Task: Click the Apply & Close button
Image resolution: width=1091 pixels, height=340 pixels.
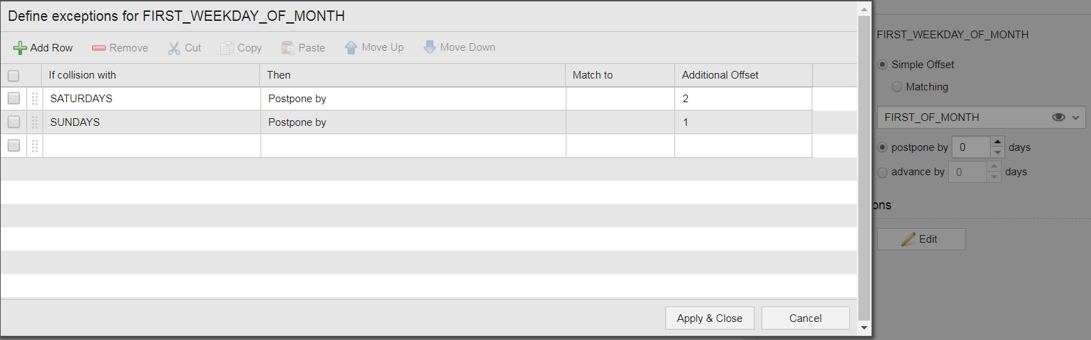Action: 710,318
